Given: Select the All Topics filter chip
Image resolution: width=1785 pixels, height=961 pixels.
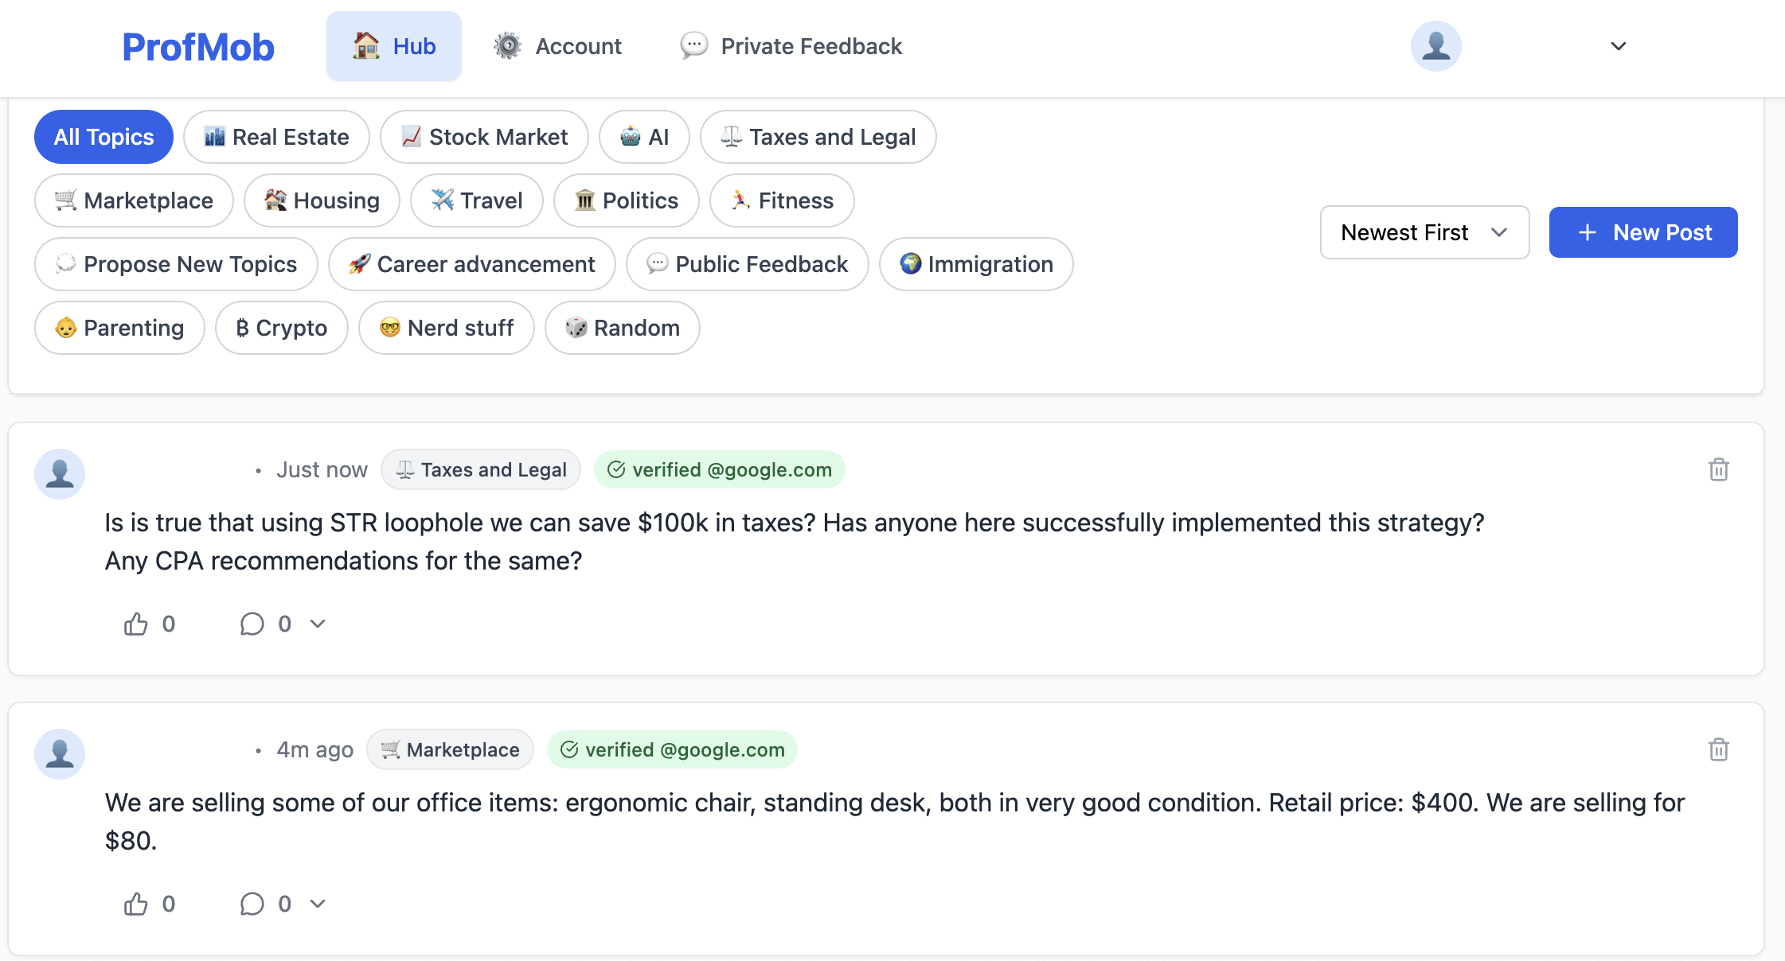Looking at the screenshot, I should click(104, 137).
